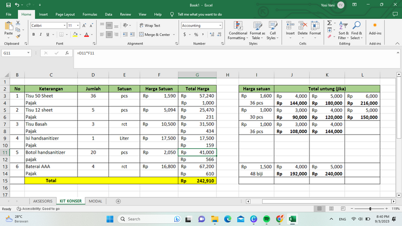
Task: Add a new sheet with plus icon
Action: (x=118, y=201)
